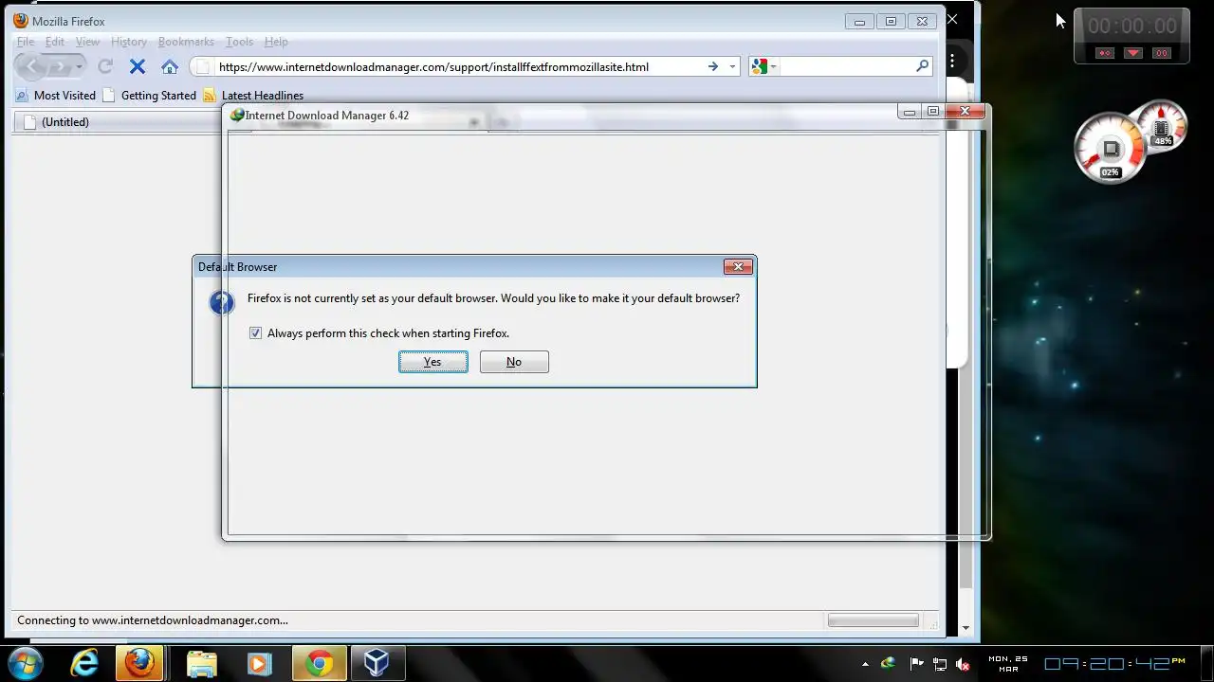The width and height of the screenshot is (1214, 682).
Task: Click the Google Chrome taskbar icon
Action: [x=319, y=663]
